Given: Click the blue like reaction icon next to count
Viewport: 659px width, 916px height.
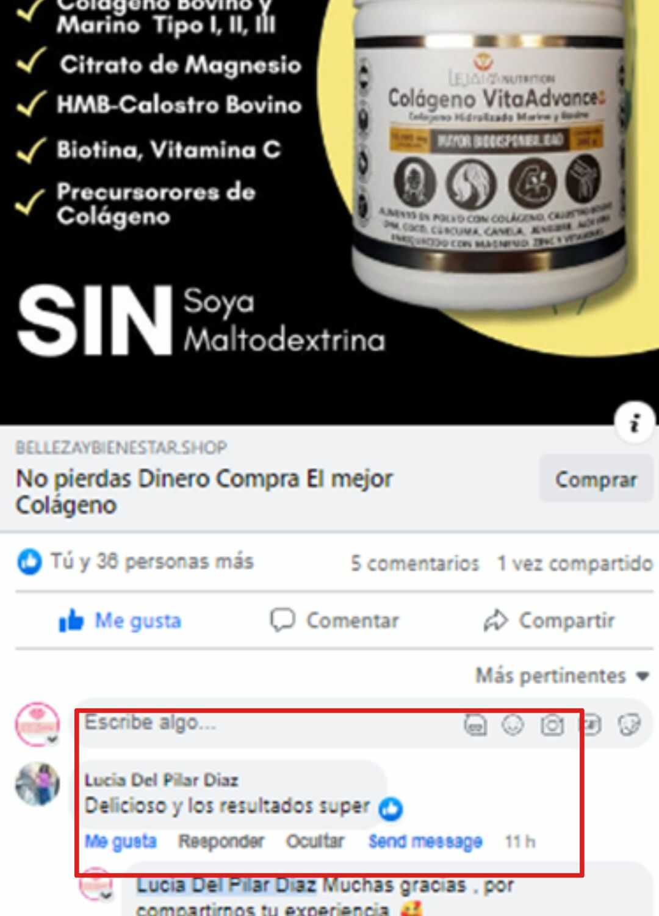Looking at the screenshot, I should [29, 561].
